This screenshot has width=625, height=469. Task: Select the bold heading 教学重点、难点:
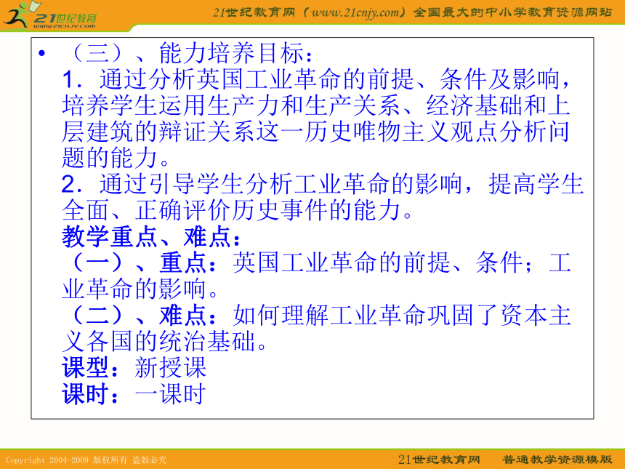click(152, 236)
